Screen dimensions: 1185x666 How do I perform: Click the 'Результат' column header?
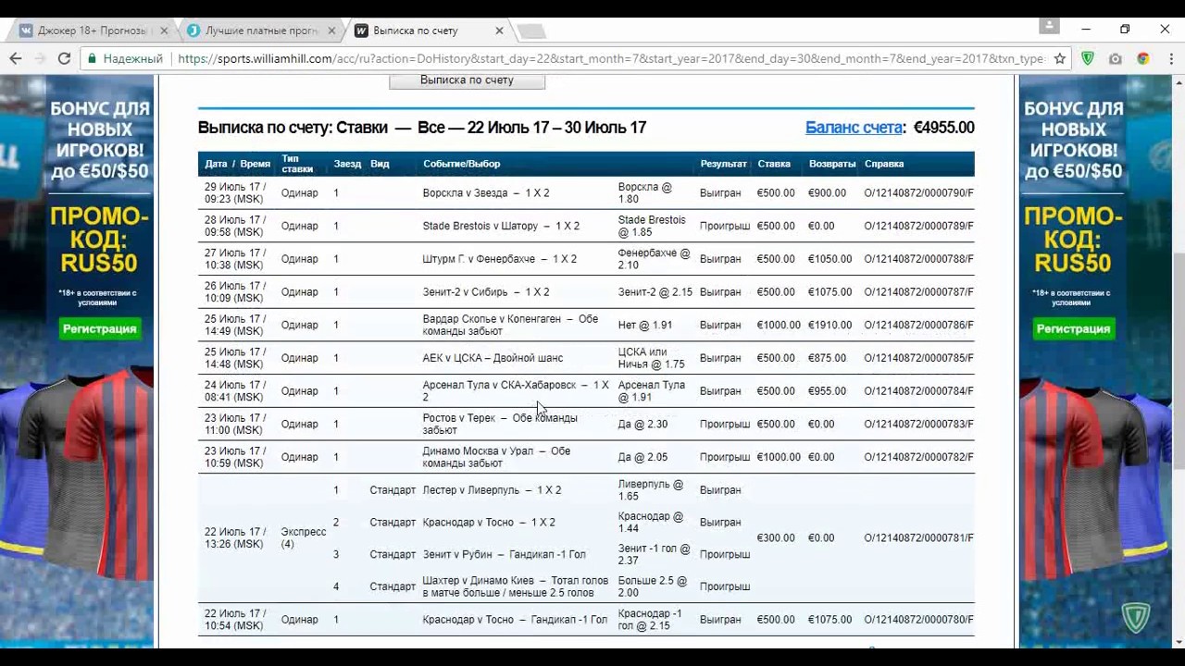[x=723, y=164]
